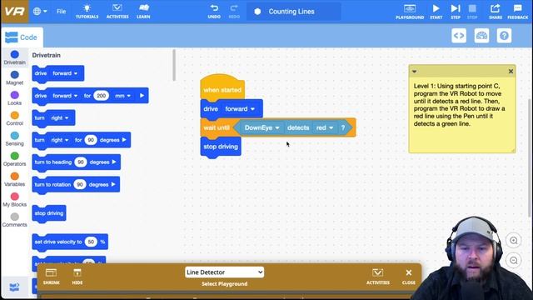
Task: Open the Tutorials lightbulb icon
Action: click(x=87, y=11)
